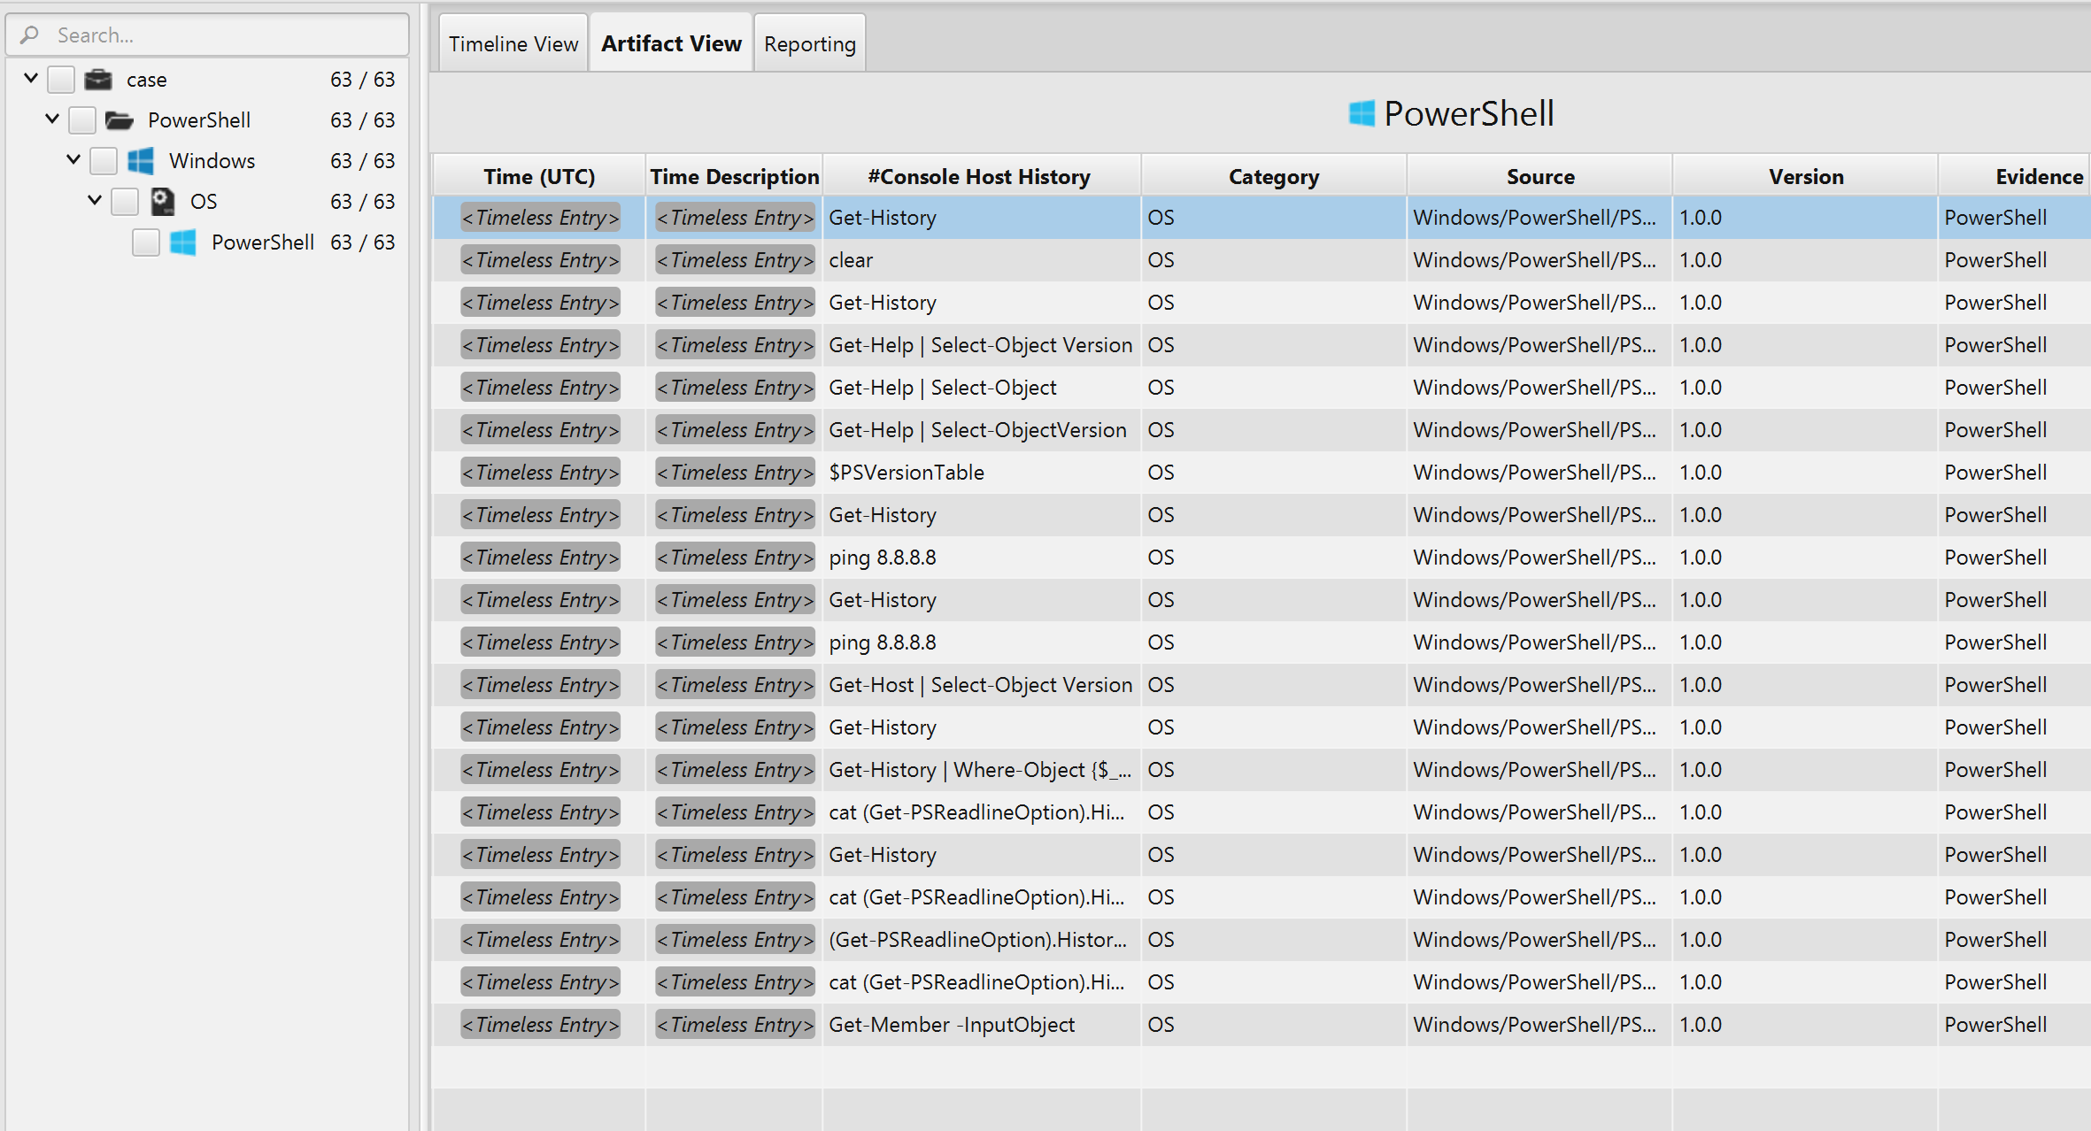The image size is (2091, 1131).
Task: Switch to the Timeline View tab
Action: pos(513,43)
